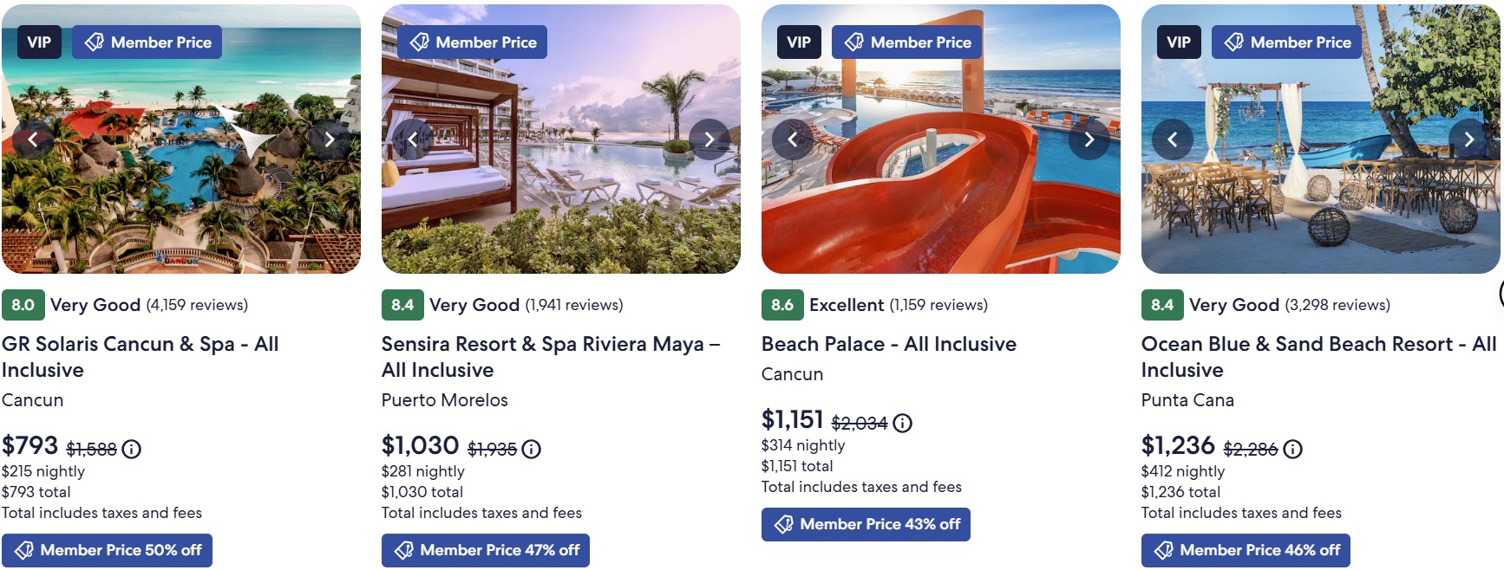
Task: Open the price info icon next to $793
Action: click(x=130, y=450)
